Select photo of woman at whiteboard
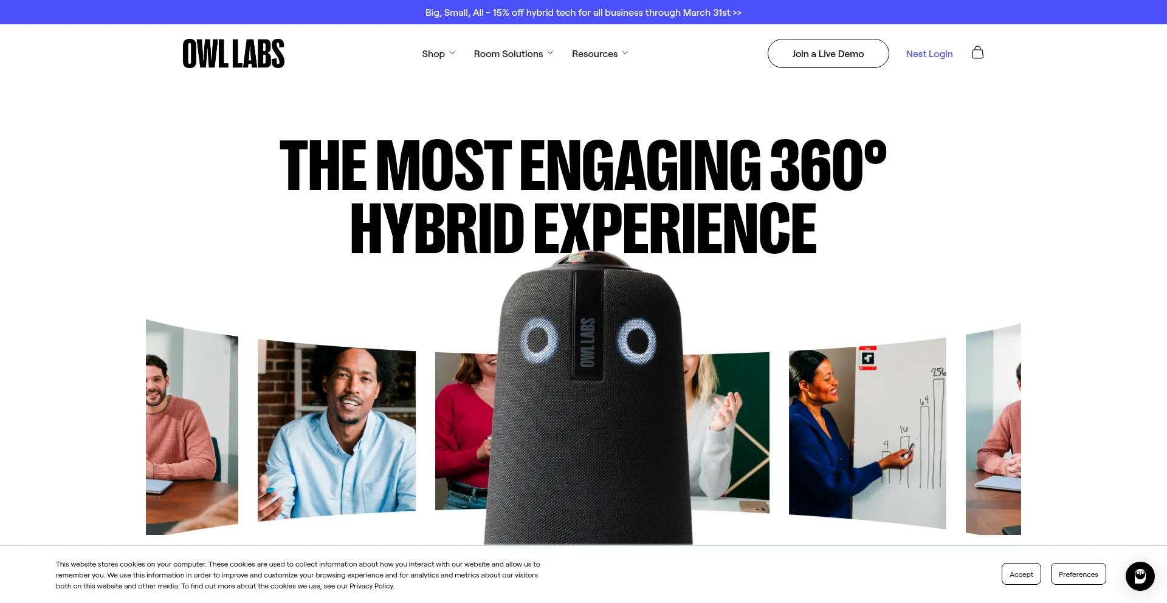 (867, 432)
